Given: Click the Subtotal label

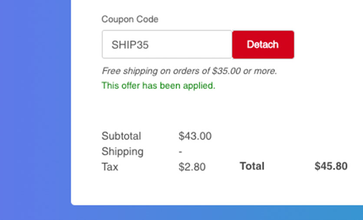Looking at the screenshot, I should 121,136.
